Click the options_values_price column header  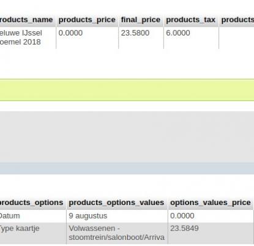click(x=211, y=203)
